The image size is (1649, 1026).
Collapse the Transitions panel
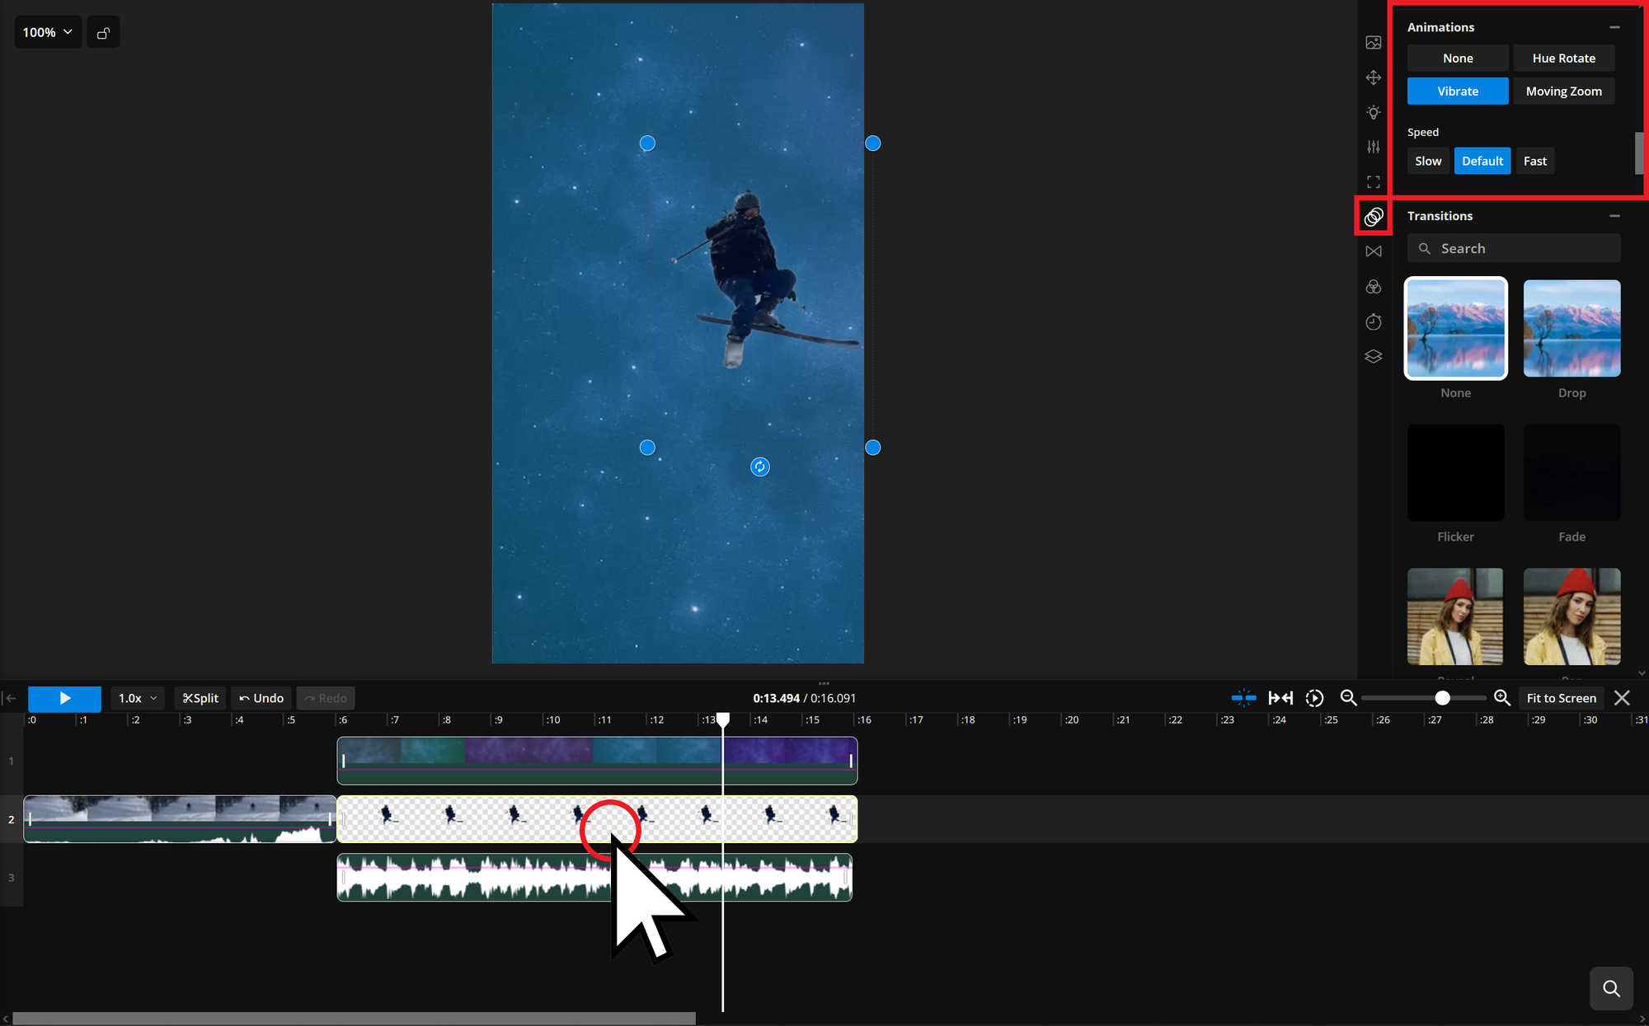point(1614,216)
